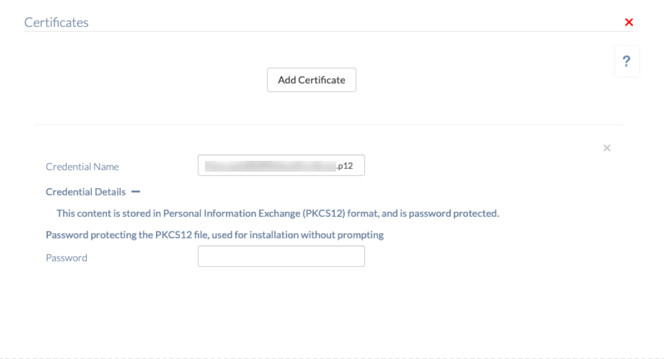Screen dimensions: 664x359
Task: Click the Password field label
Action: (x=67, y=258)
